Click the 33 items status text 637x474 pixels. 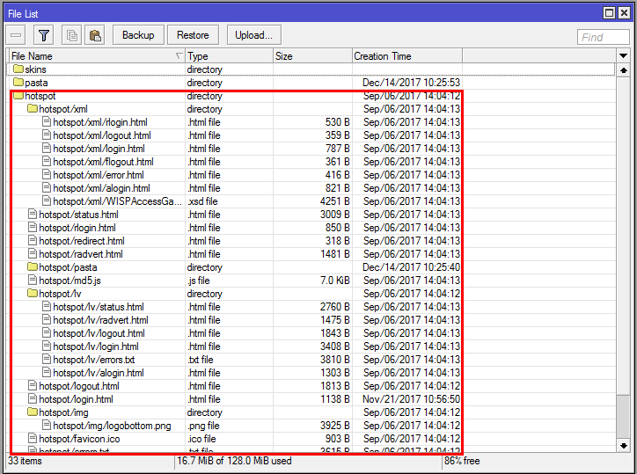tap(25, 461)
